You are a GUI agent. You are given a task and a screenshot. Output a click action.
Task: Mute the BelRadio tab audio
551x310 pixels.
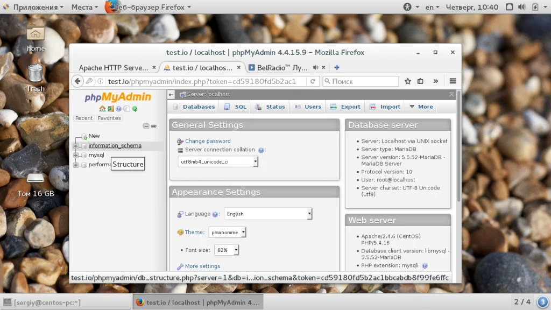[x=315, y=67]
